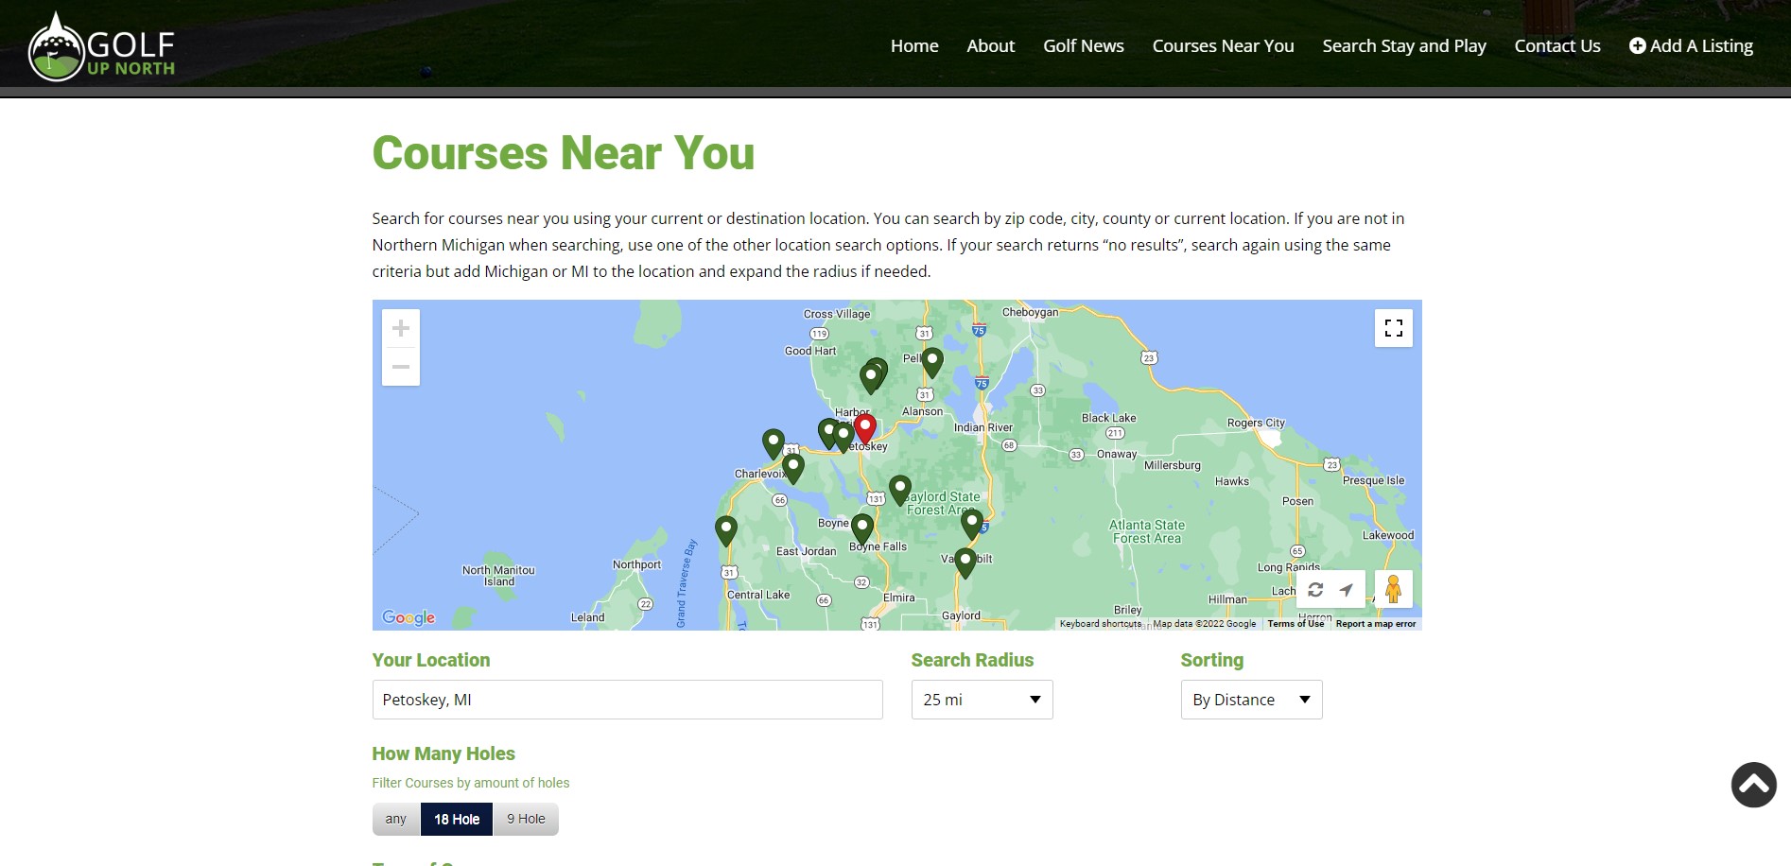Go to Golf News page
This screenshot has height=866, width=1791.
point(1083,45)
